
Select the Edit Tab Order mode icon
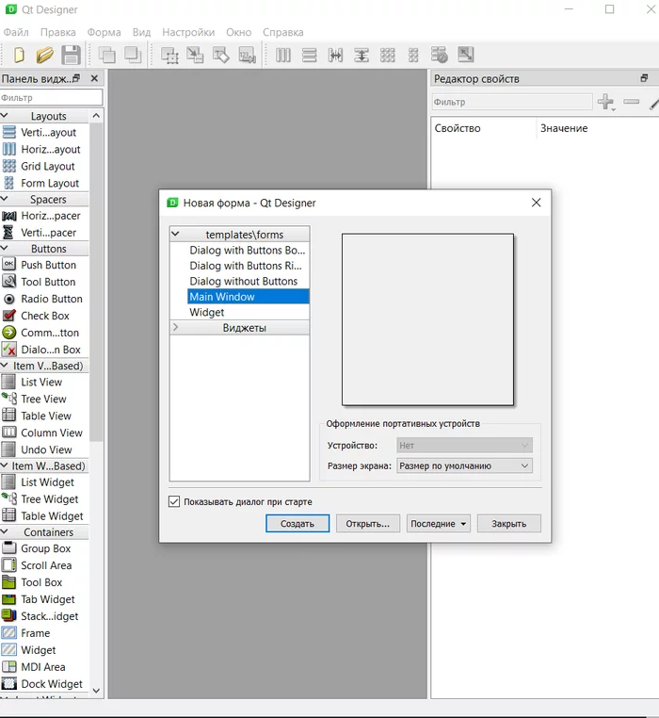(x=247, y=55)
